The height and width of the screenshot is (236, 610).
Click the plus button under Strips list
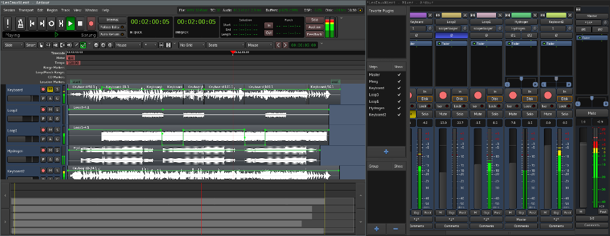[386, 152]
